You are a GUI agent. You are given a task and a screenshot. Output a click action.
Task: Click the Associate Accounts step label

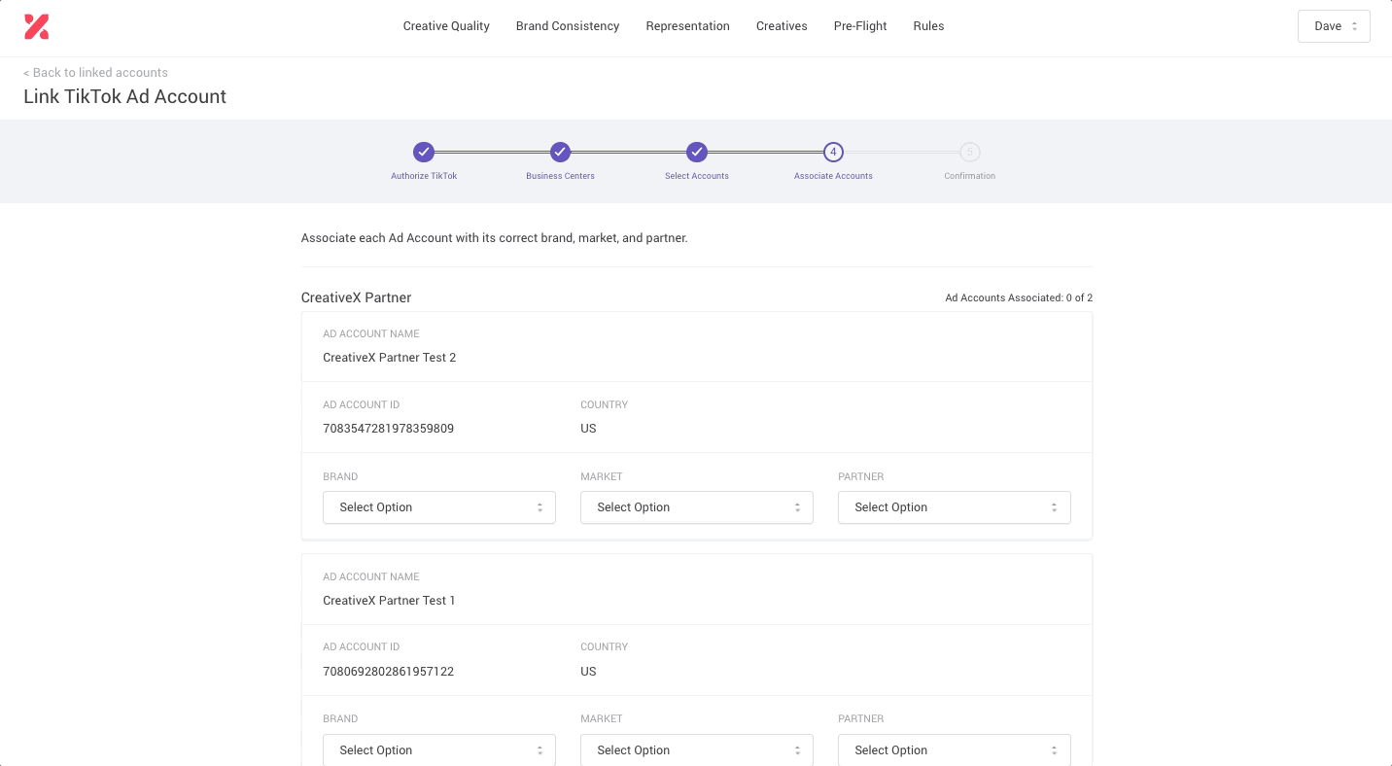point(833,176)
